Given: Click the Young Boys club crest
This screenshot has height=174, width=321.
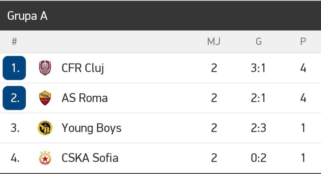Looking at the screenshot, I should pos(45,128).
